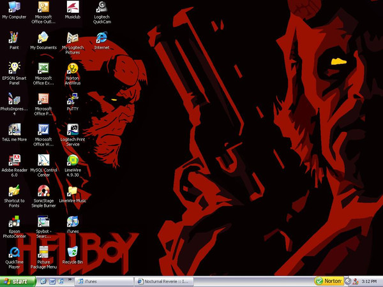This screenshot has height=287, width=383.
Task: Click the Norton status tray button
Action: [x=329, y=281]
